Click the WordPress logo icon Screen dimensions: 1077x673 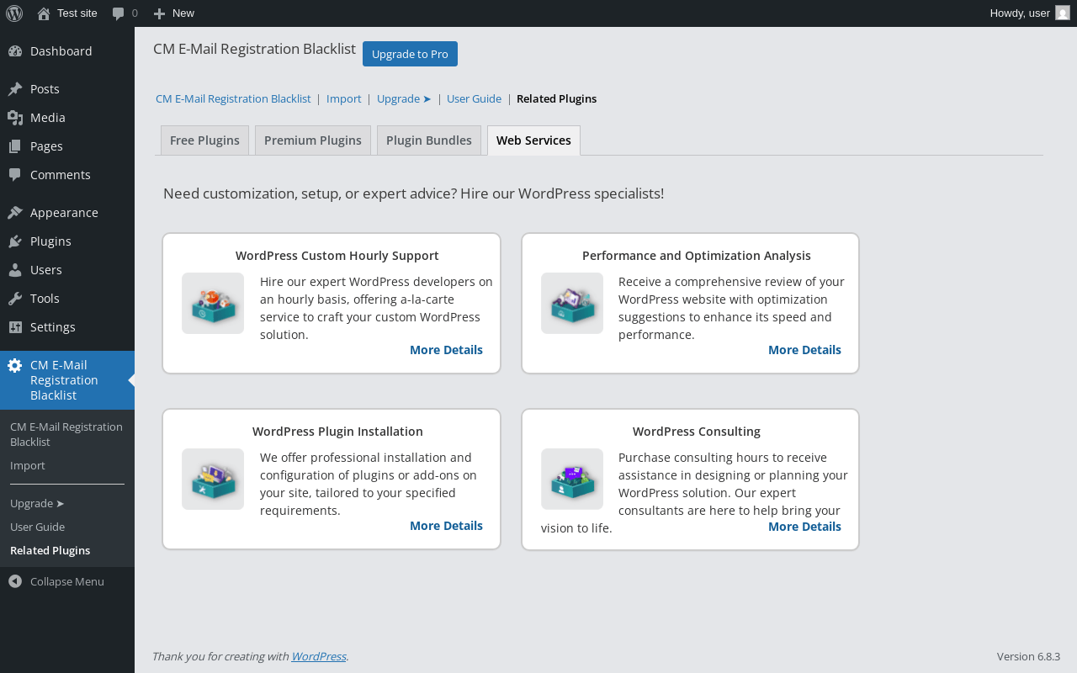14,13
